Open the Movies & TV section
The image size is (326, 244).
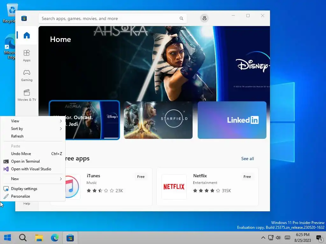pos(27,95)
